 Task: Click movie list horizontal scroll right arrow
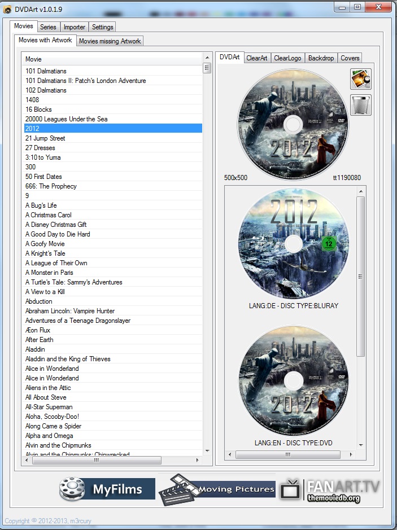tap(198, 460)
